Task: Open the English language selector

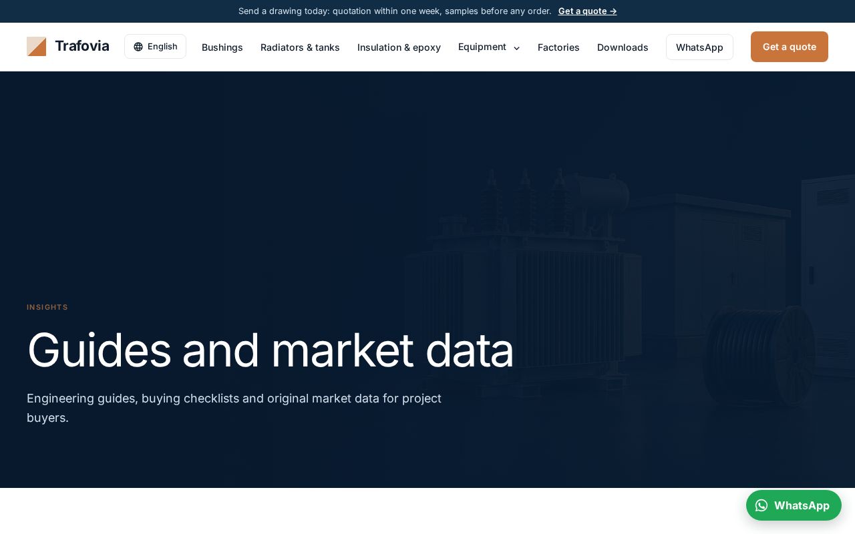Action: pos(155,47)
